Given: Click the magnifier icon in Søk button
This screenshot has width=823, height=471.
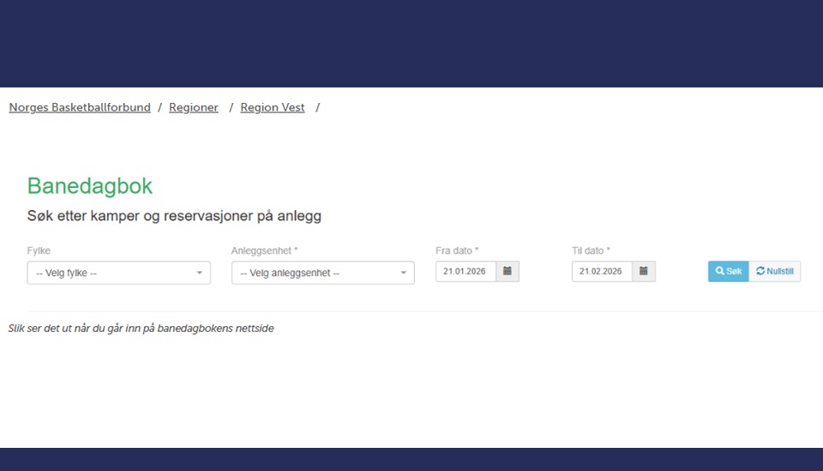Looking at the screenshot, I should tap(719, 271).
